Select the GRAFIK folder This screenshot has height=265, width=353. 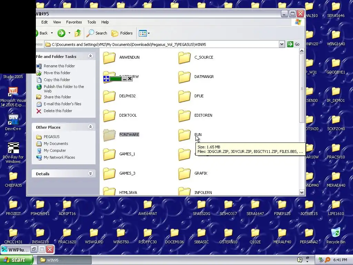(x=193, y=174)
